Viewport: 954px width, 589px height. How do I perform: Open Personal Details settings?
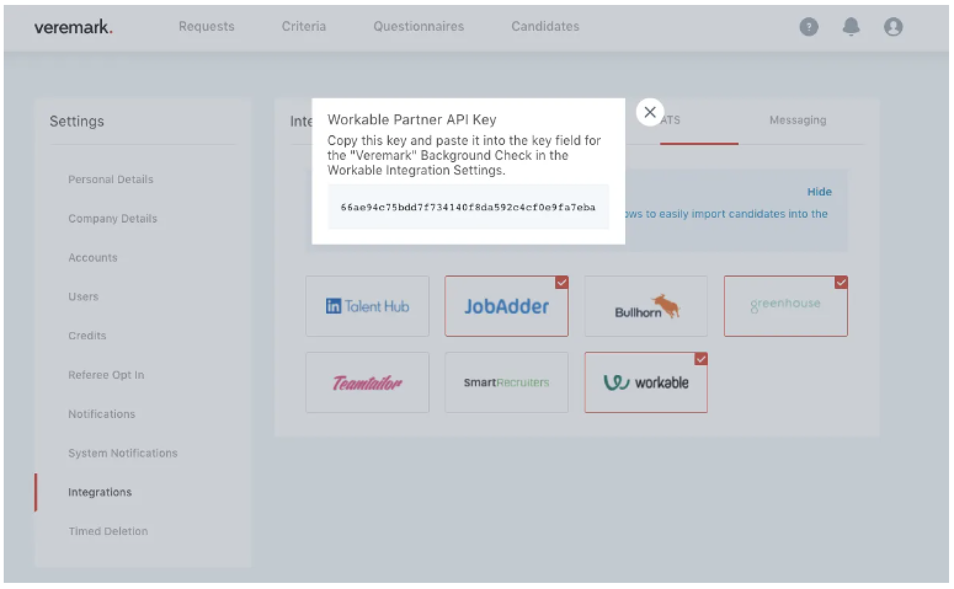point(111,180)
